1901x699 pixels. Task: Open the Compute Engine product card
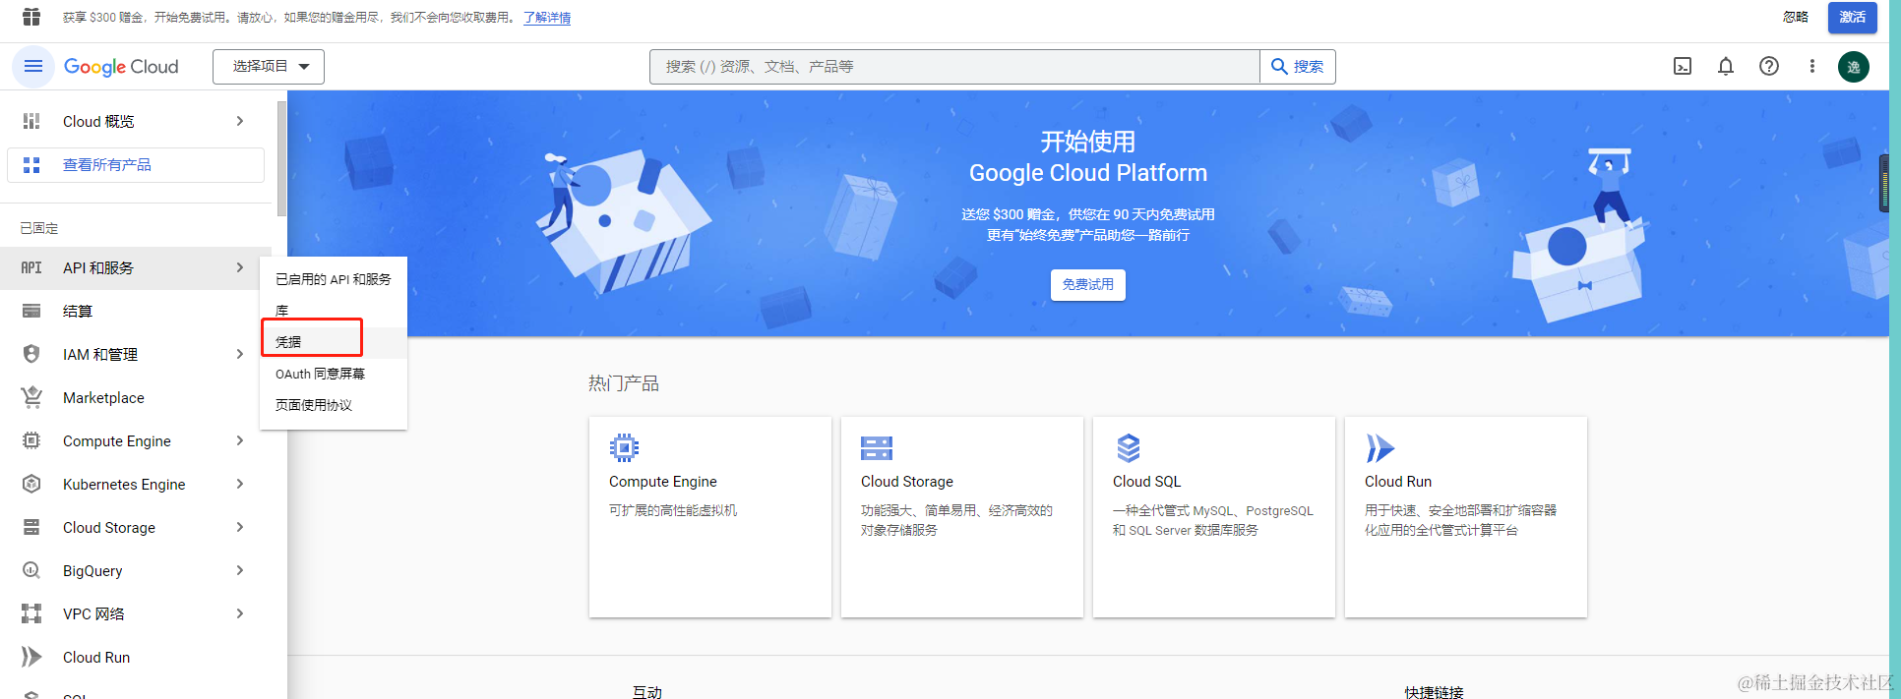[710, 517]
